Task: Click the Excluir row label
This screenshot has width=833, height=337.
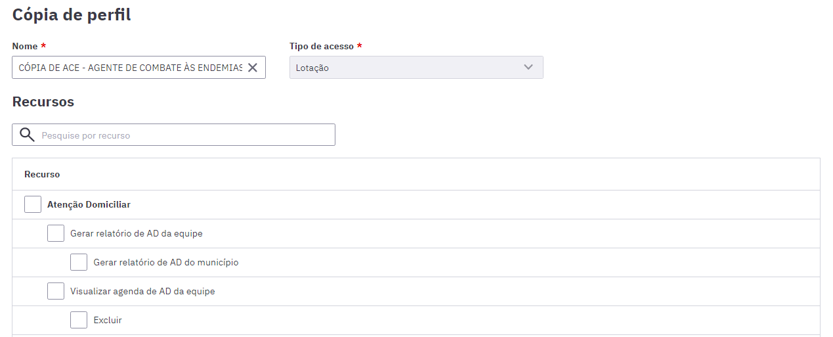Action: point(108,320)
